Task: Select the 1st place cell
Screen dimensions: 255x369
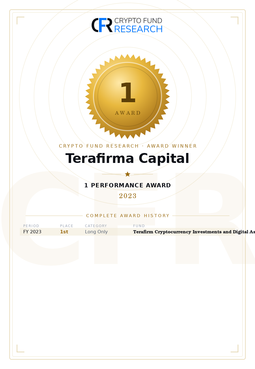Action: pyautogui.click(x=64, y=232)
